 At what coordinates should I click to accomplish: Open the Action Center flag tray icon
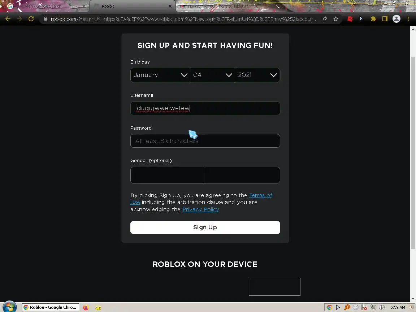[364, 307]
